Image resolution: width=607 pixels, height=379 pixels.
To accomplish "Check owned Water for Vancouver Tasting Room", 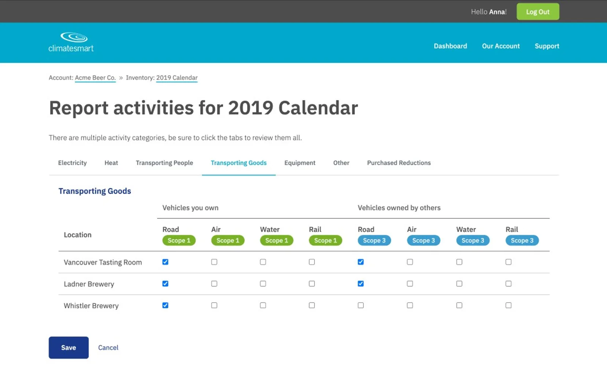I will pos(263,262).
